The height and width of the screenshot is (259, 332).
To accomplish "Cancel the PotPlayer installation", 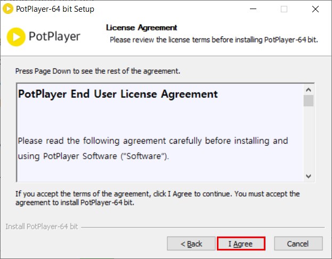I will (x=298, y=244).
